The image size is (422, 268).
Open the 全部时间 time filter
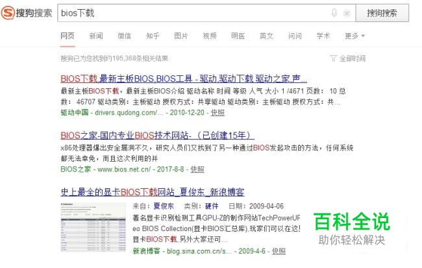click(x=353, y=58)
